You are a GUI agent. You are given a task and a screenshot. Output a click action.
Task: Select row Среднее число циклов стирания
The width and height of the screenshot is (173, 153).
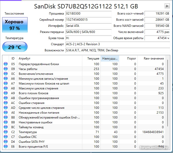tap(84, 108)
